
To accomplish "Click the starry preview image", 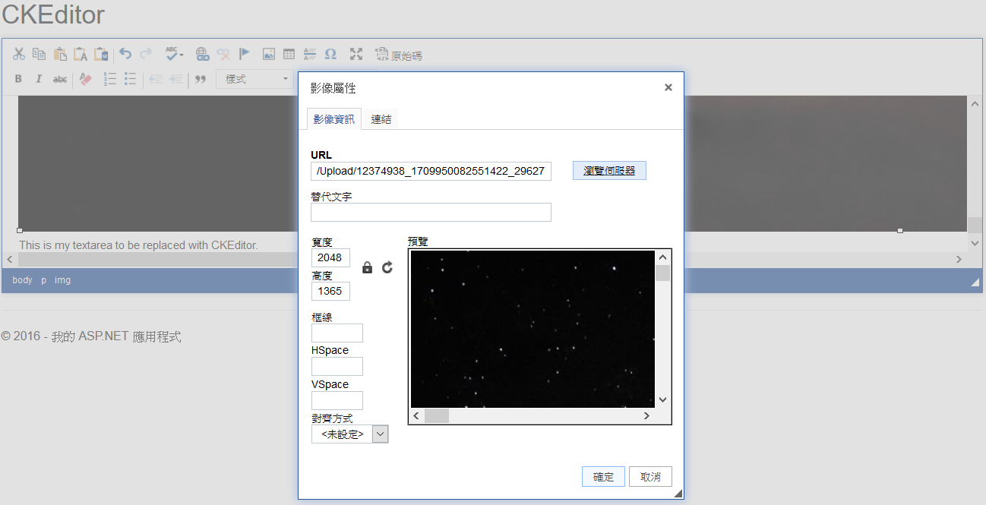I will (x=533, y=329).
